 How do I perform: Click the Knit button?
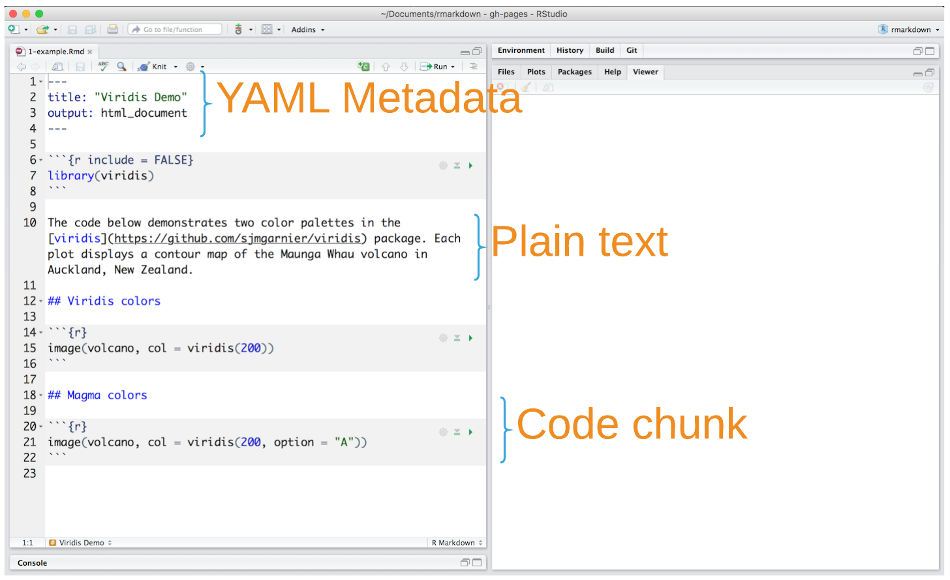pos(152,67)
